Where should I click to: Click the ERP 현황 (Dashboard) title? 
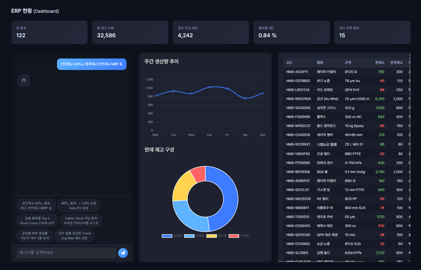click(35, 11)
